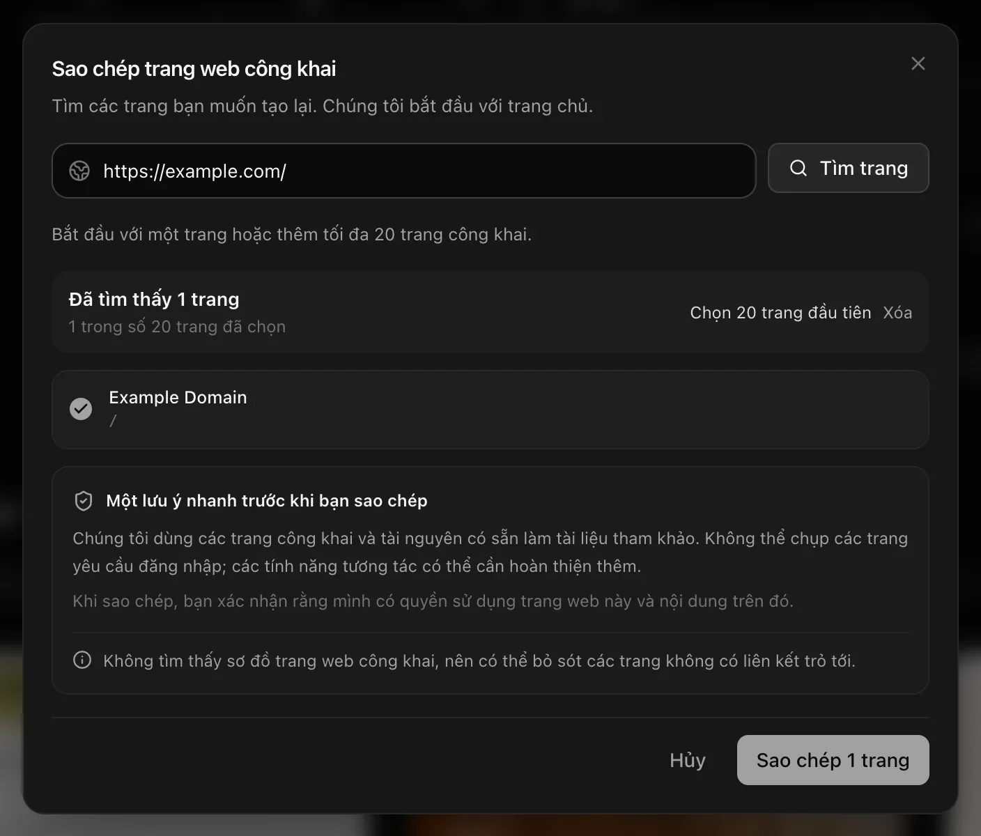Screen dimensions: 981x836
Task: Click the Sao chép 1 trang button
Action: (833, 760)
